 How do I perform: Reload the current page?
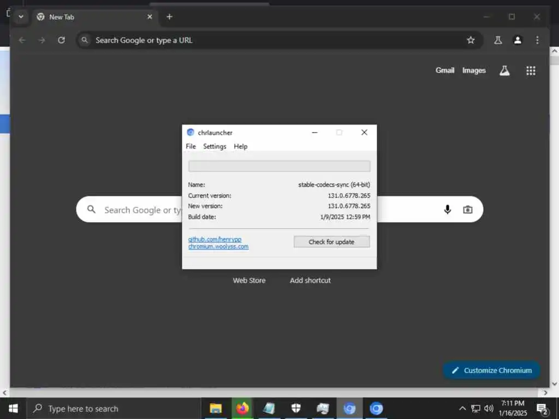[x=61, y=40]
